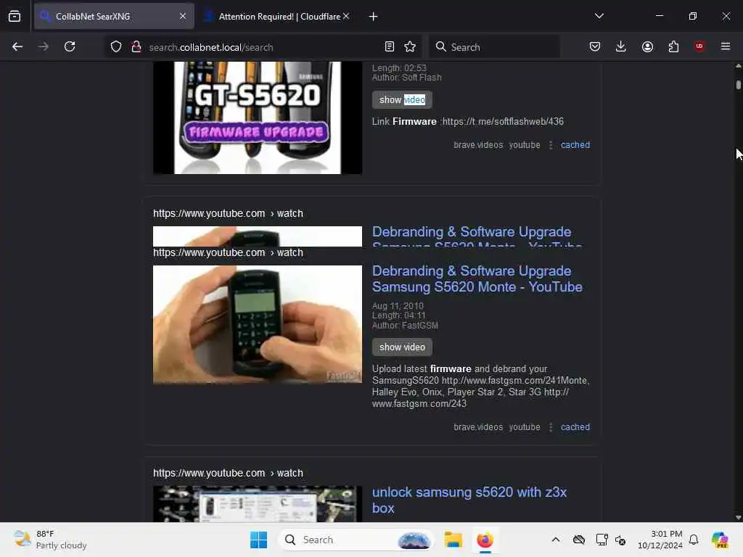The height and width of the screenshot is (557, 743).
Task: Open the muted volume tray icon
Action: (620, 540)
